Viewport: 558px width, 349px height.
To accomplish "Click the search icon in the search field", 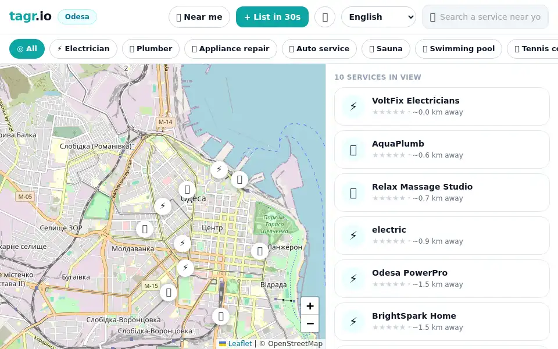I will [432, 17].
